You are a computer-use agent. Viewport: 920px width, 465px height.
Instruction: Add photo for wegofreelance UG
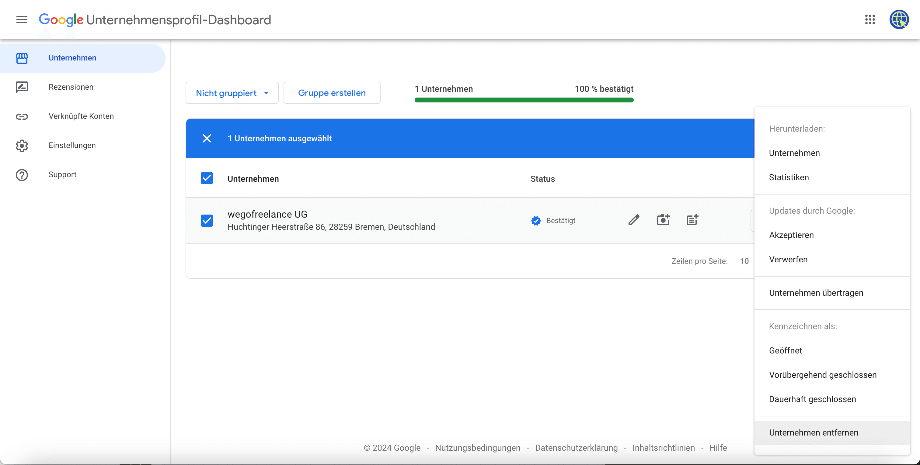663,220
